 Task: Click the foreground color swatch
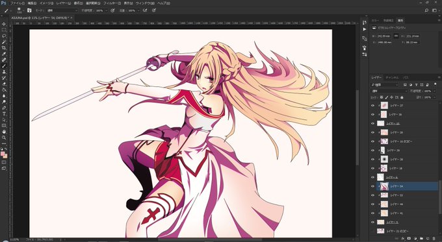point(3,154)
